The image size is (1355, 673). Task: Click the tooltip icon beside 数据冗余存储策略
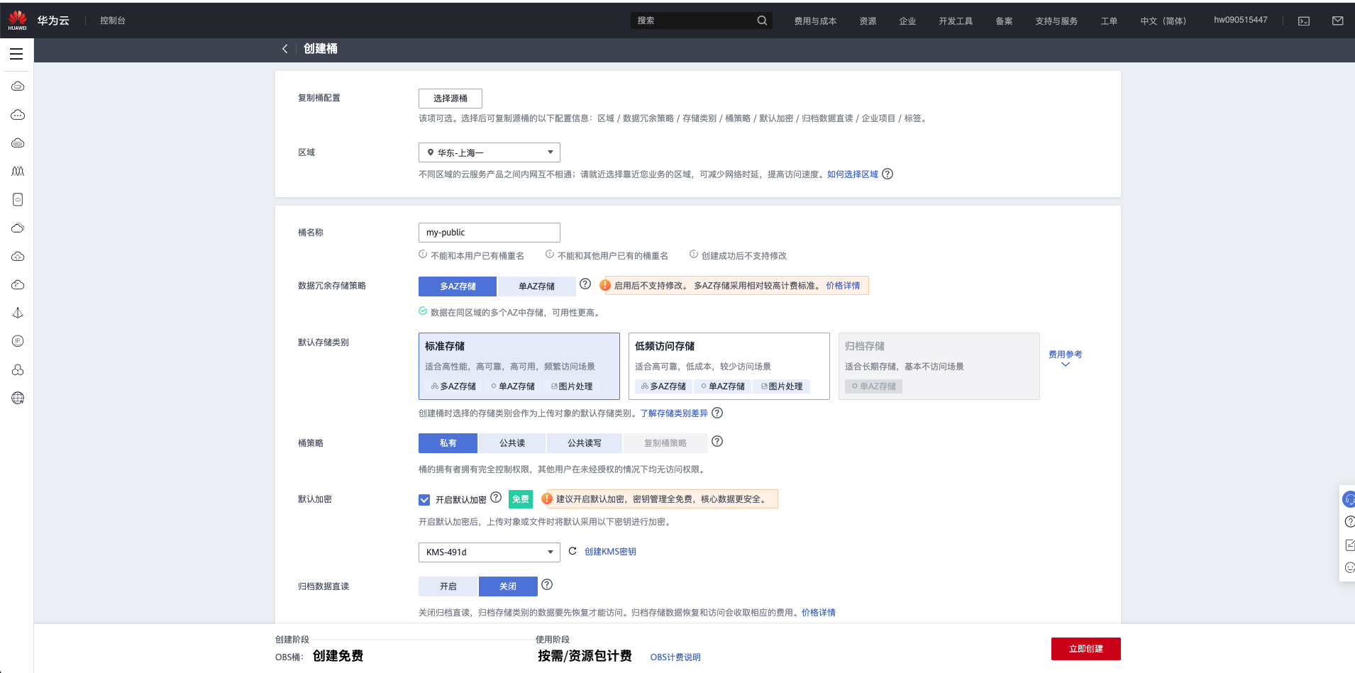[x=585, y=284]
